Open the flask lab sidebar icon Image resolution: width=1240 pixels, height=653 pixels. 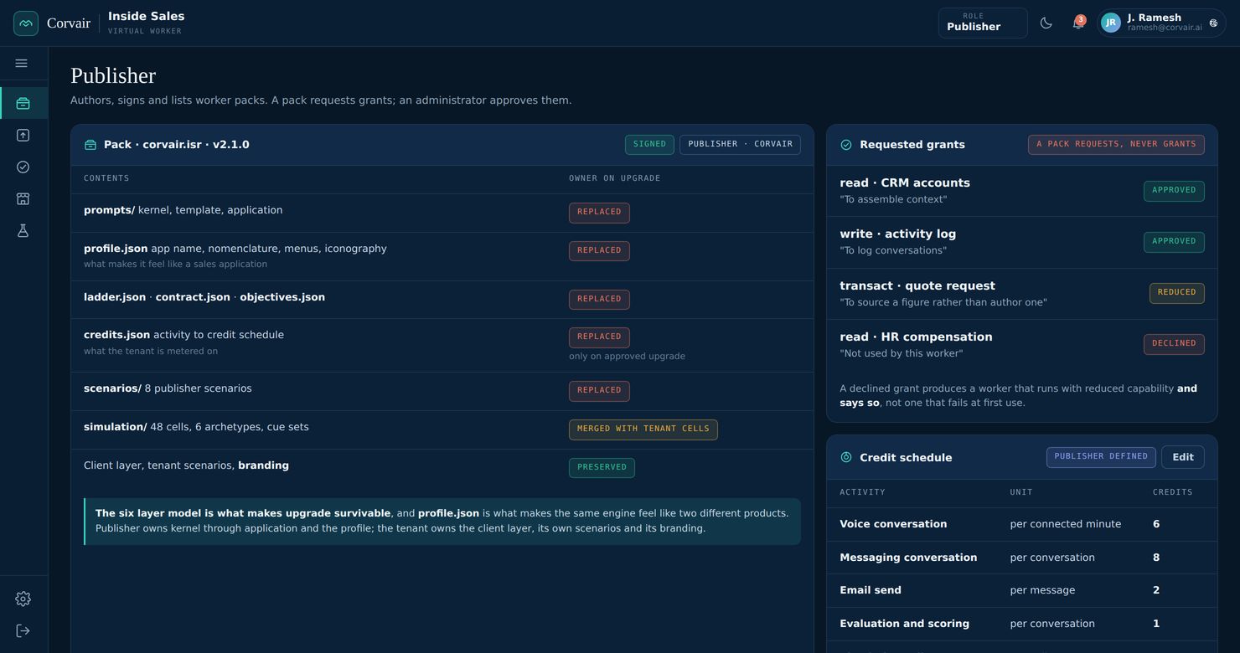(23, 230)
